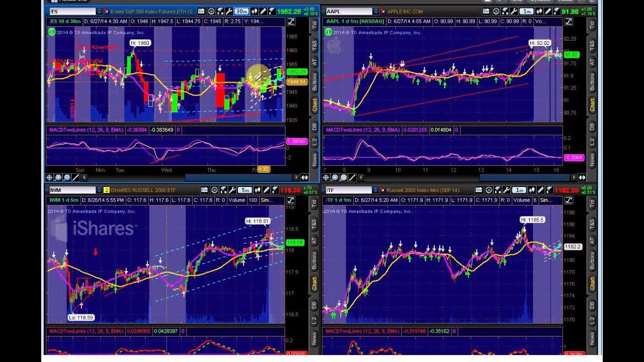Open 30m timeframe selector on /ES chart
The width and height of the screenshot is (644, 362).
[x=242, y=11]
